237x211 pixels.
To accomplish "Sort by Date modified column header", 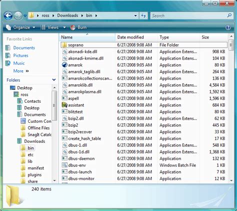I will tap(136, 37).
